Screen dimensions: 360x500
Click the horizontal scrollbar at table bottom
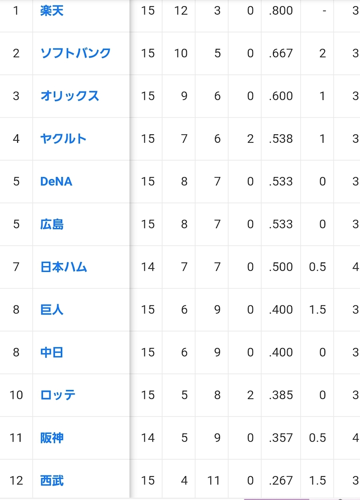click(276, 499)
